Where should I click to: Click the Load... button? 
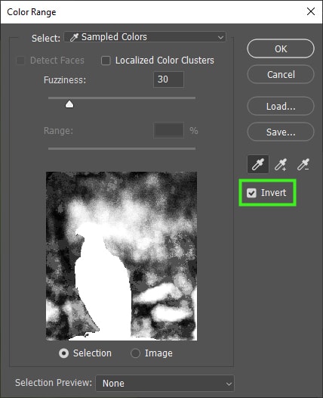(281, 107)
